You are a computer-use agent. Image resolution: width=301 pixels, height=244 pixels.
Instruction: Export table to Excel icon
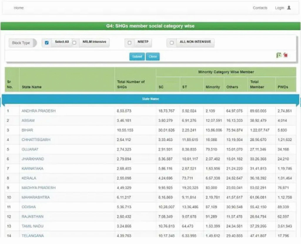279,55
